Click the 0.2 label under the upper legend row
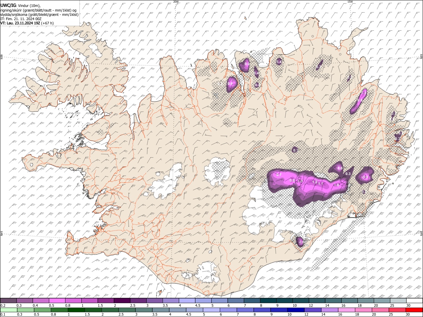 2,305
